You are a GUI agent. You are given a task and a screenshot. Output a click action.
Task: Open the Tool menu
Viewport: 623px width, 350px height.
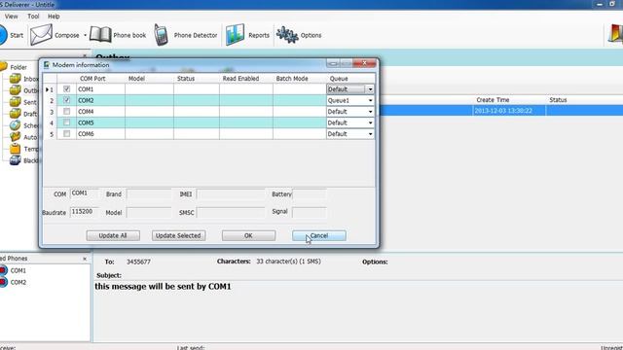click(x=33, y=17)
